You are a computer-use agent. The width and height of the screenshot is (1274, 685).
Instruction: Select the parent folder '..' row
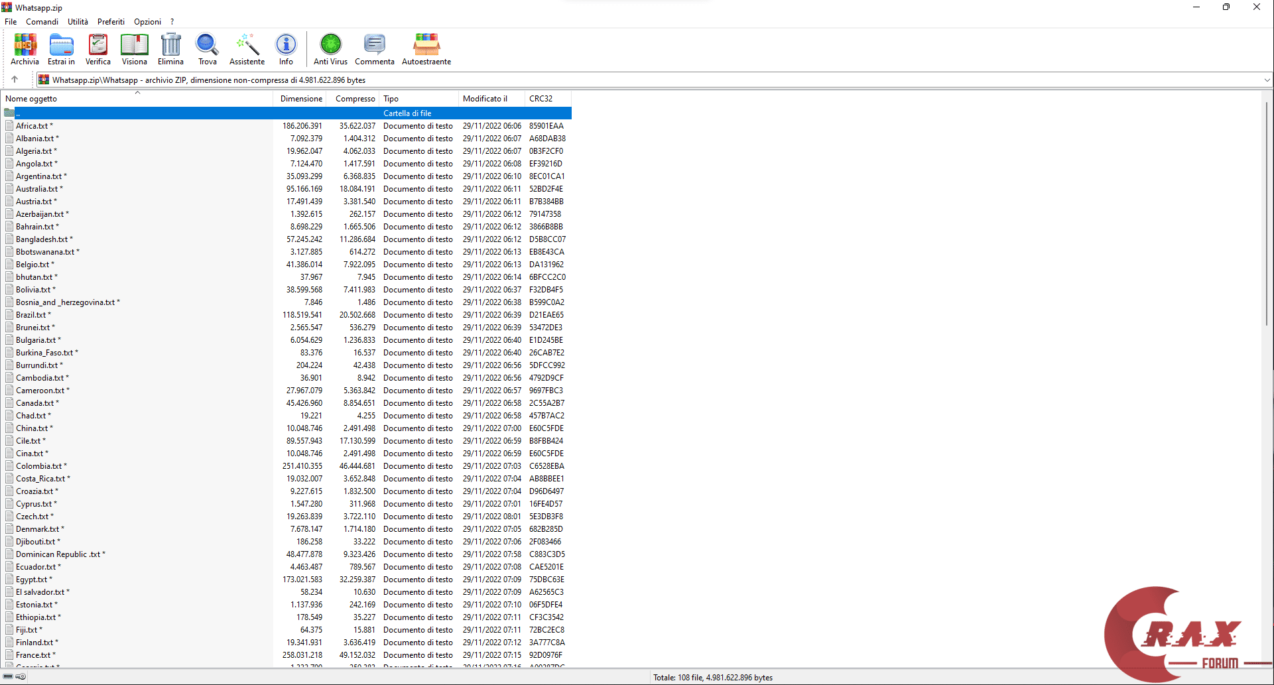tap(287, 113)
